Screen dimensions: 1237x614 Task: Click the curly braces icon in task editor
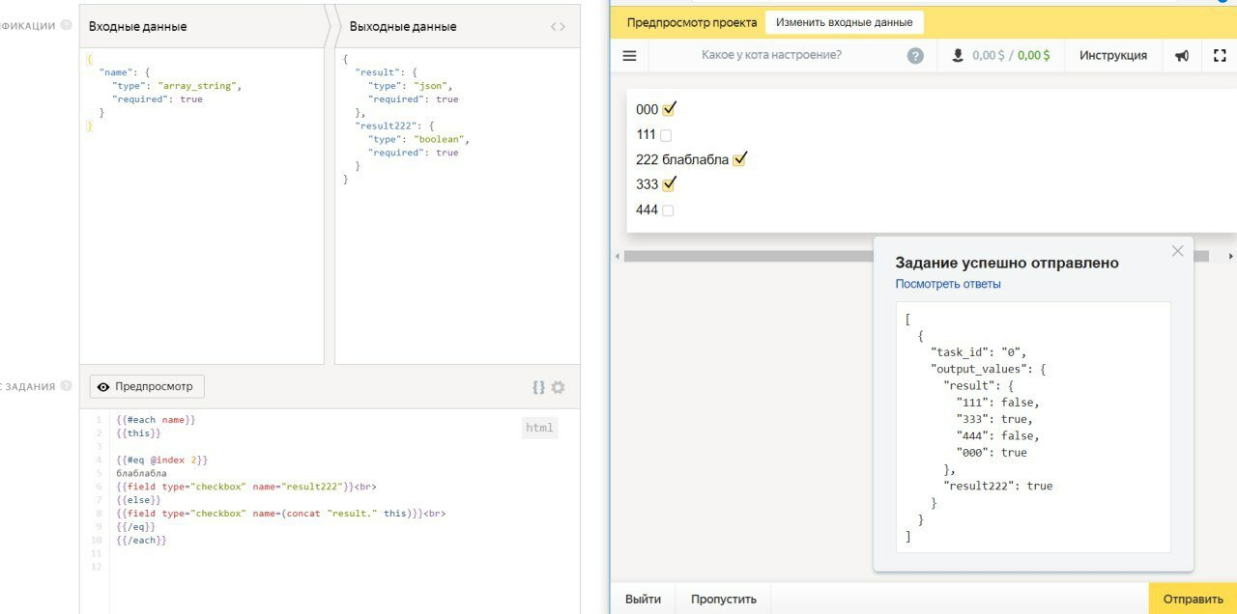click(538, 387)
